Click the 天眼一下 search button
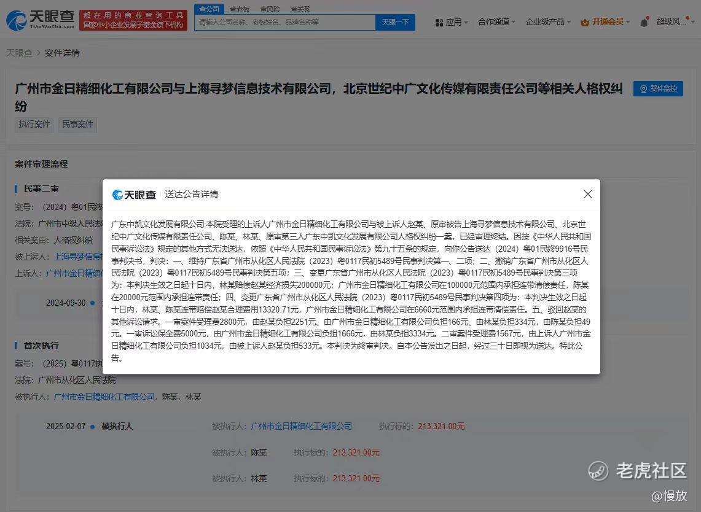Screen dimensions: 701x512 pyautogui.click(x=395, y=22)
